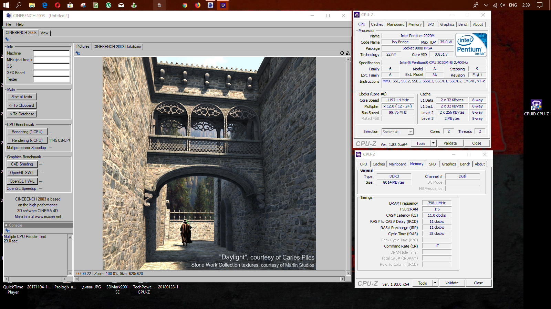The image size is (551, 309).
Task: Open the Help menu in CINEBENCH
Action: pos(20,24)
